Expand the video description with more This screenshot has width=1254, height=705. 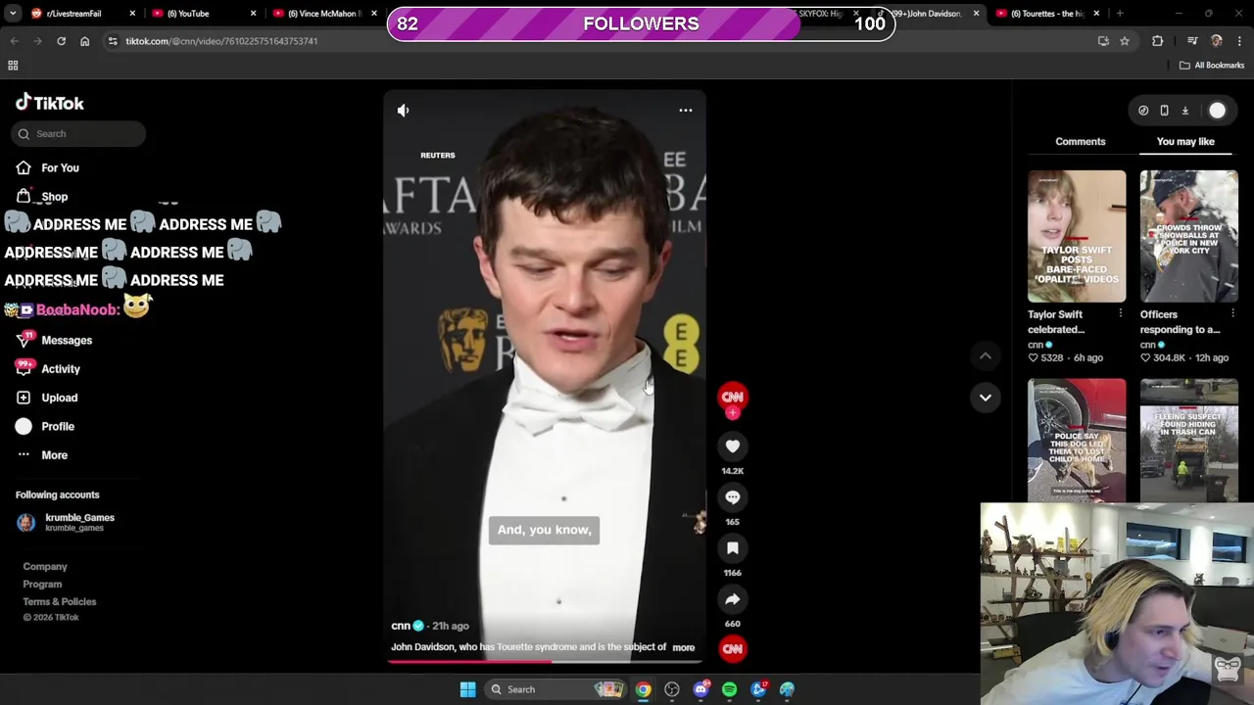click(684, 647)
